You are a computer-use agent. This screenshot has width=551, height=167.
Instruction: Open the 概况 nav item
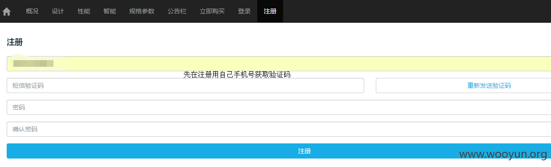[x=32, y=11]
